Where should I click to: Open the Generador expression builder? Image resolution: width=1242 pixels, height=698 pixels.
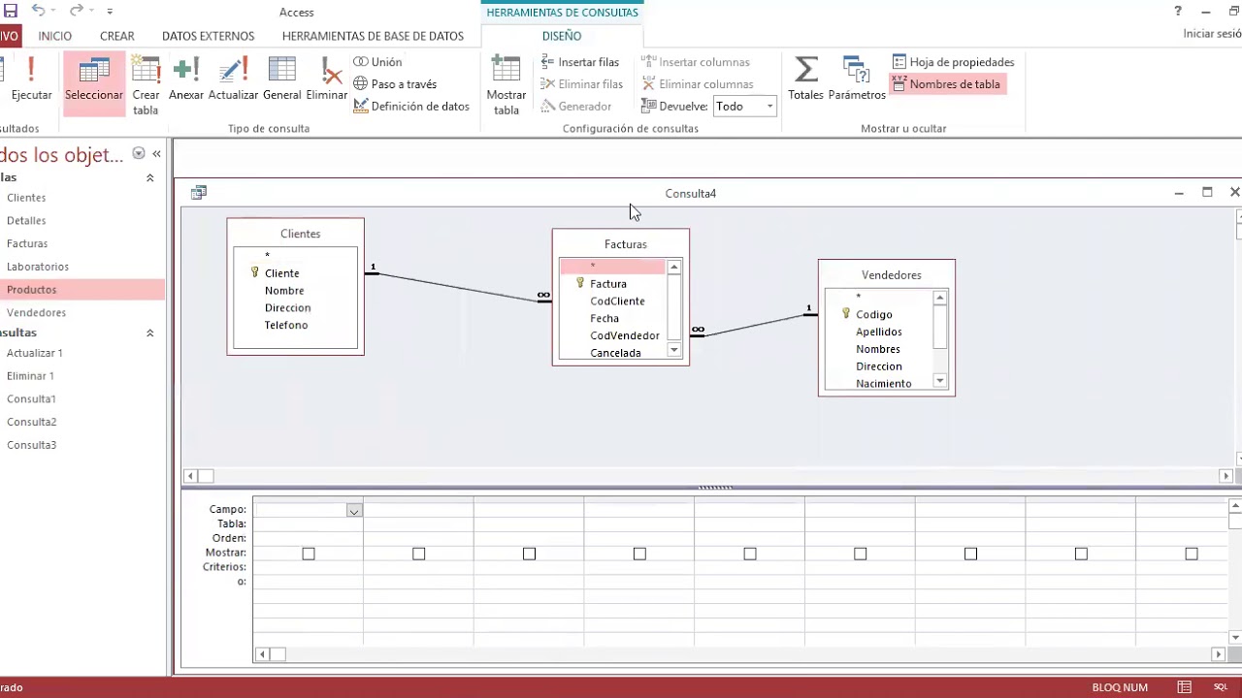coord(576,107)
